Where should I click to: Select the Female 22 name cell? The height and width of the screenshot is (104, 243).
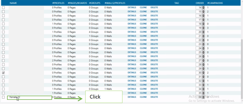point(30,97)
